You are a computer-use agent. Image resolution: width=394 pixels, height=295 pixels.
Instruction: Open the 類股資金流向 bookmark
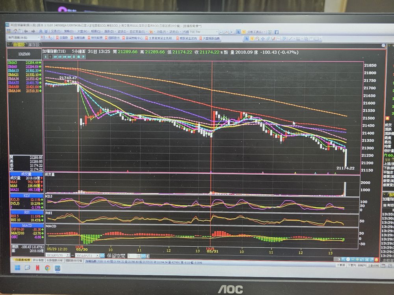coord(186,39)
